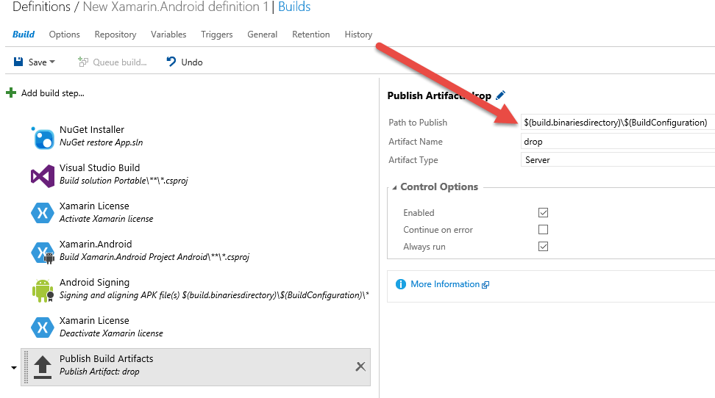Toggle the Always run checkbox

point(543,246)
